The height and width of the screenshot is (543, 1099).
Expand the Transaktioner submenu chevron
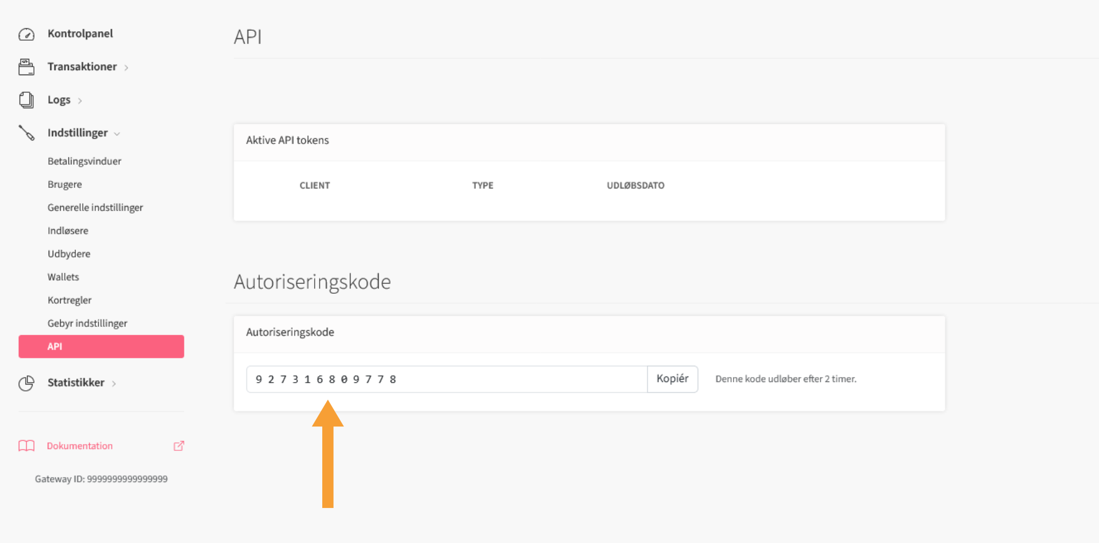pos(127,68)
